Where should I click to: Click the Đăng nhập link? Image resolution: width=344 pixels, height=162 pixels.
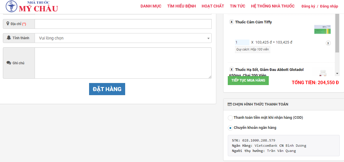329,6
